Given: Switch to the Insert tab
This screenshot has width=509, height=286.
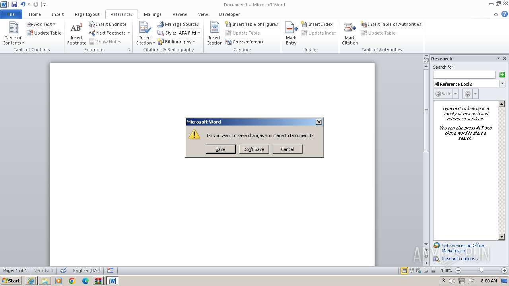Looking at the screenshot, I should click(58, 14).
